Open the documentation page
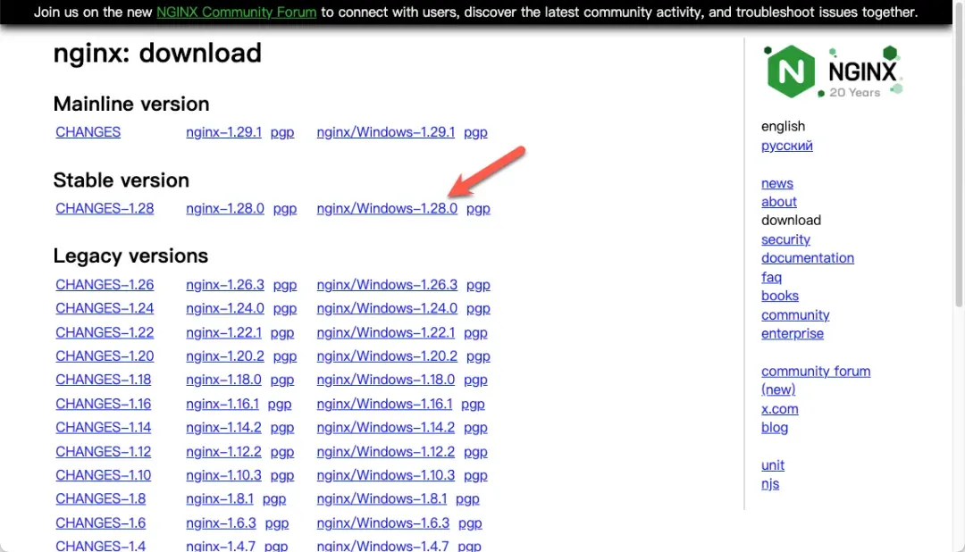The image size is (965, 552). [x=808, y=258]
